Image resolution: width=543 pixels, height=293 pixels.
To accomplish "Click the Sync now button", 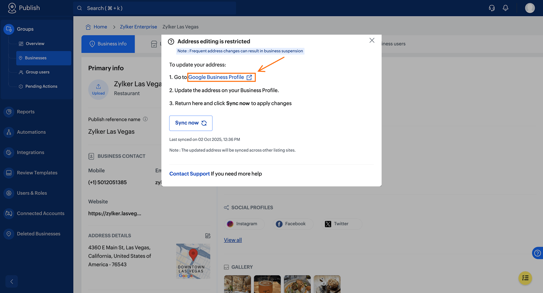I will click(x=191, y=123).
